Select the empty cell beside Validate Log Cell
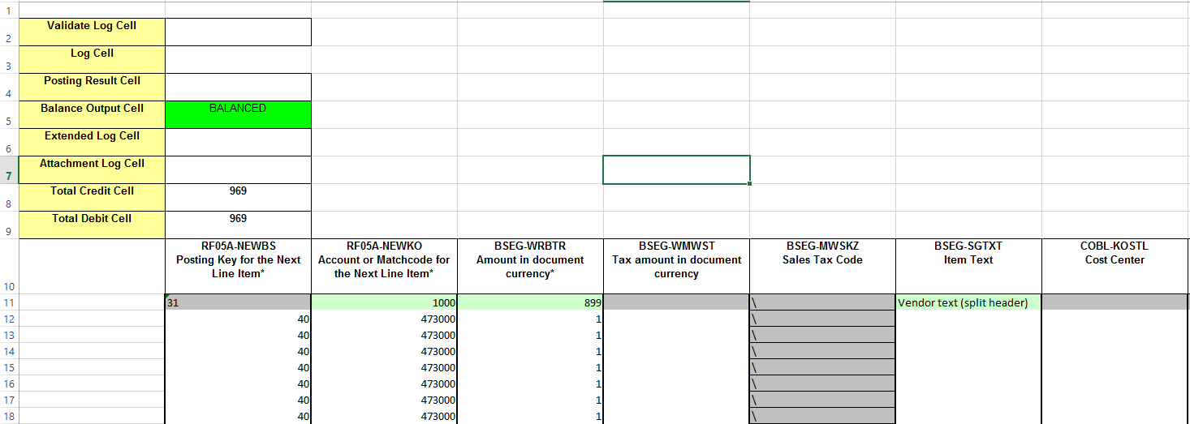 coord(238,32)
